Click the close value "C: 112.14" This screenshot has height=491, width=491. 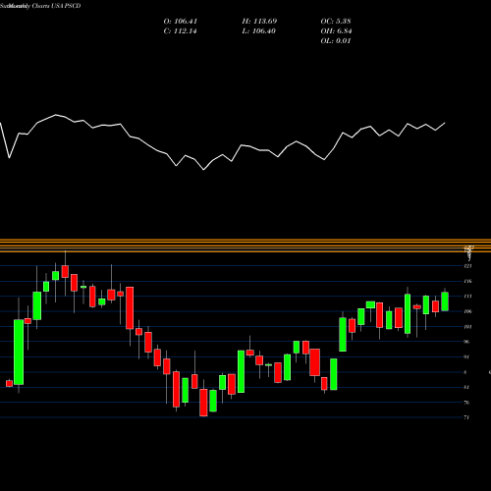tap(180, 31)
